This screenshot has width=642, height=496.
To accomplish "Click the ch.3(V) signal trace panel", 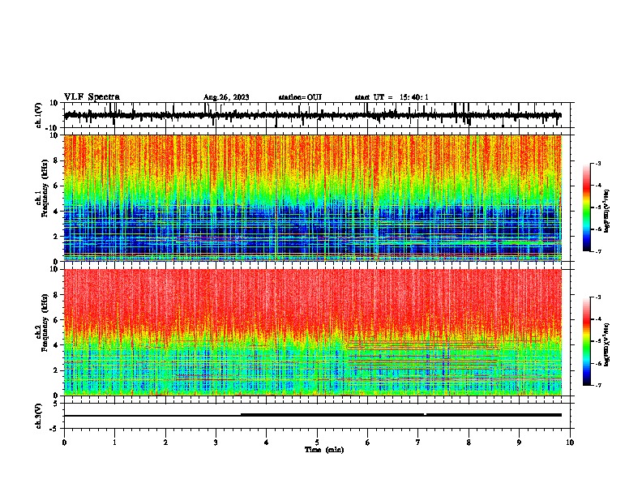I will (x=319, y=416).
